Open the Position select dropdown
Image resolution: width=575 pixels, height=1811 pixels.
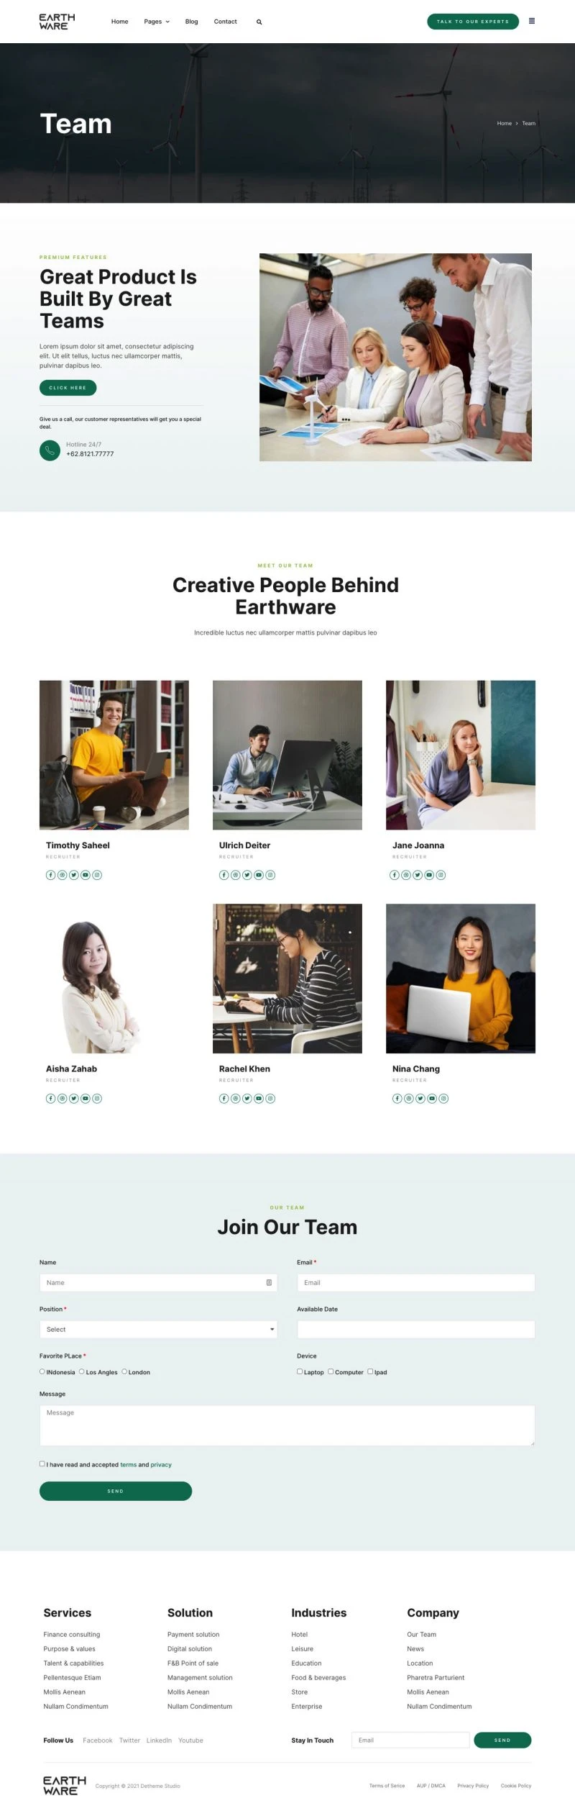[x=158, y=1329]
